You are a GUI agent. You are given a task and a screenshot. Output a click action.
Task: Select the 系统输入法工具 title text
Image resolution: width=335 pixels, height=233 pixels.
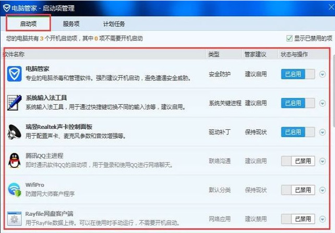[x=46, y=97]
